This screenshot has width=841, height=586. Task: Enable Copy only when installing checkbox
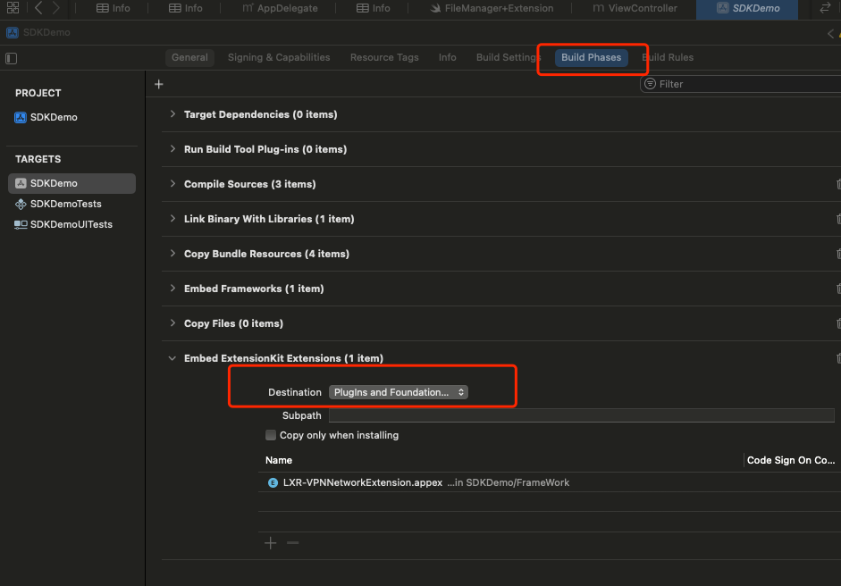click(271, 435)
